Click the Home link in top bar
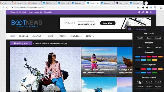 tap(30, 12)
